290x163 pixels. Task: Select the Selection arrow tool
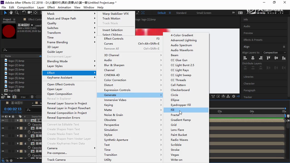tap(5, 13)
